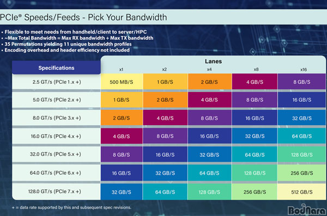The image size is (327, 216).
Task: Click the 256 GB/S cell in PCIe 6.x row
Action: 302,173
